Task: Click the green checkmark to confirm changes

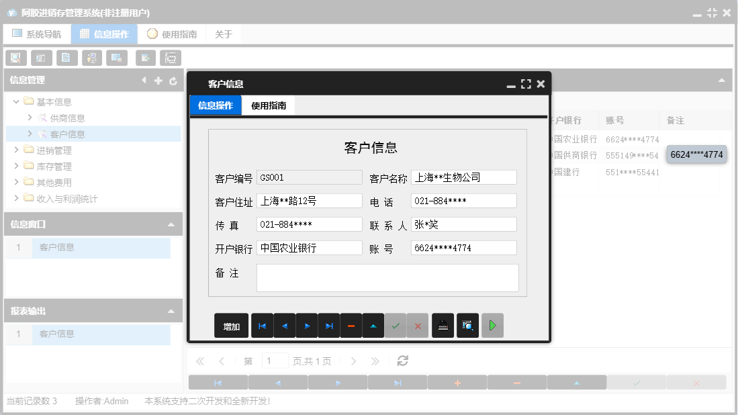Action: coord(396,326)
